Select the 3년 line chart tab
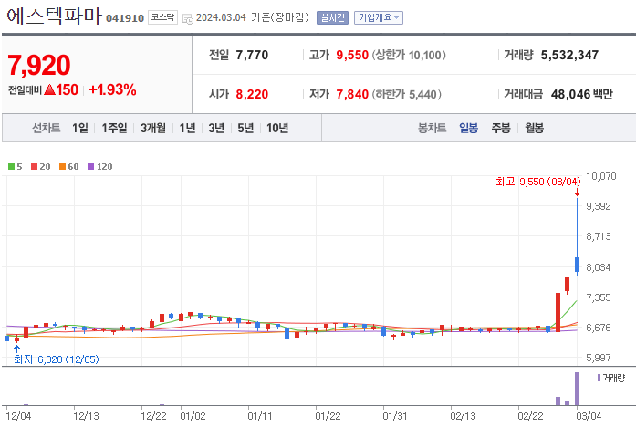This screenshot has height=427, width=636. pyautogui.click(x=216, y=128)
